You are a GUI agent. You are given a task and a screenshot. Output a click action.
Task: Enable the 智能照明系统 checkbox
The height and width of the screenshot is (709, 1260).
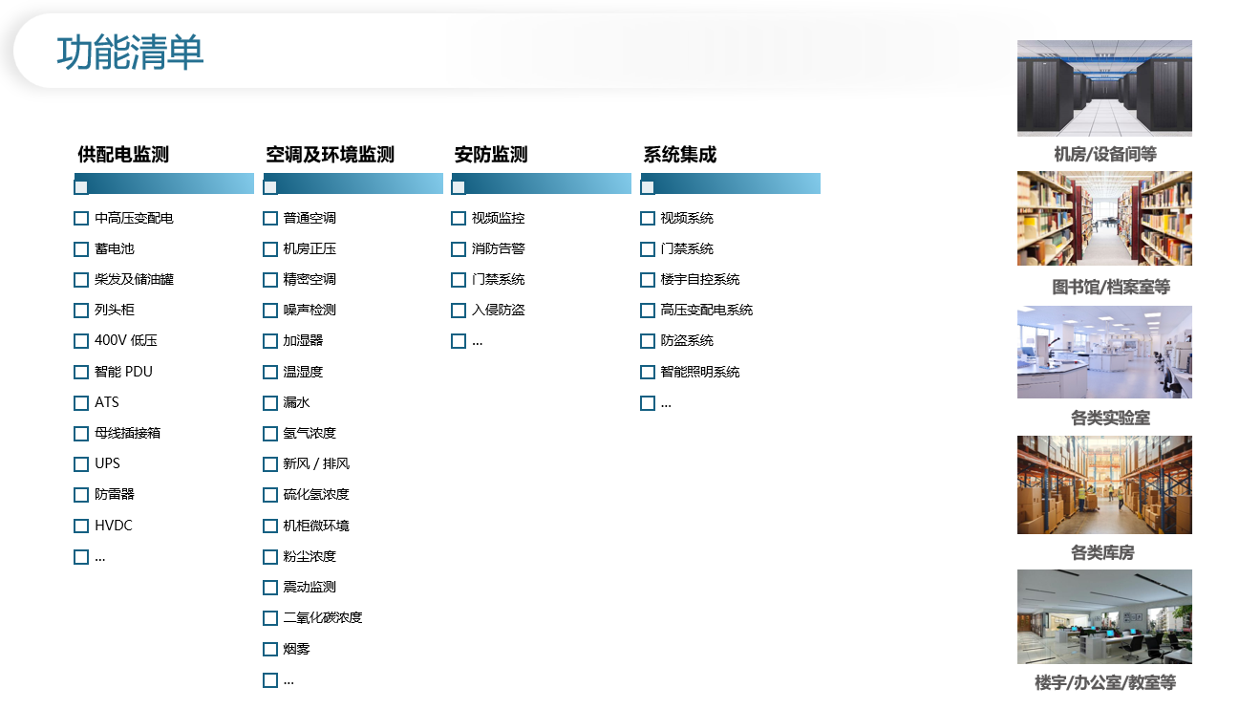tap(648, 373)
